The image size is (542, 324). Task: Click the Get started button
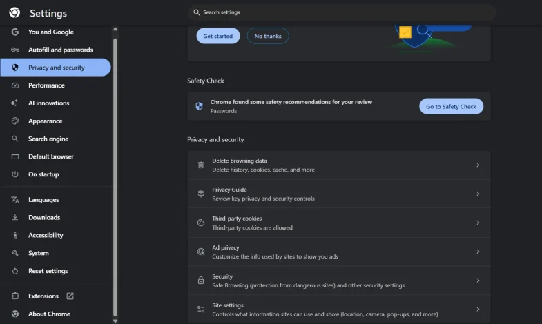[217, 36]
